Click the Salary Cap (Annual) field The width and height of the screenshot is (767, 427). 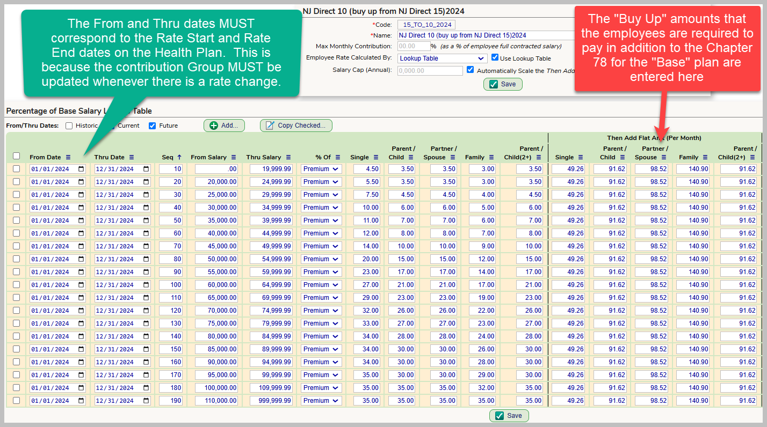pyautogui.click(x=430, y=71)
